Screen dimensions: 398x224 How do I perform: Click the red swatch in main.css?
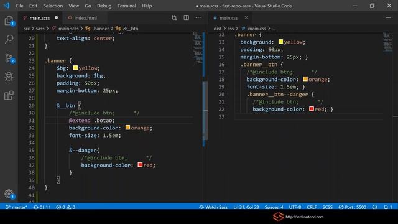point(312,109)
